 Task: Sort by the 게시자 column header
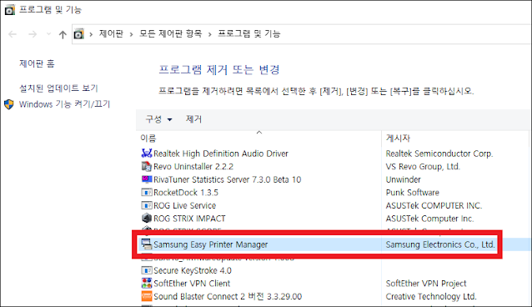(x=398, y=138)
